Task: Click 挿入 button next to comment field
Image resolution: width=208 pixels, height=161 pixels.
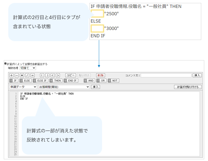Action: [197, 76]
